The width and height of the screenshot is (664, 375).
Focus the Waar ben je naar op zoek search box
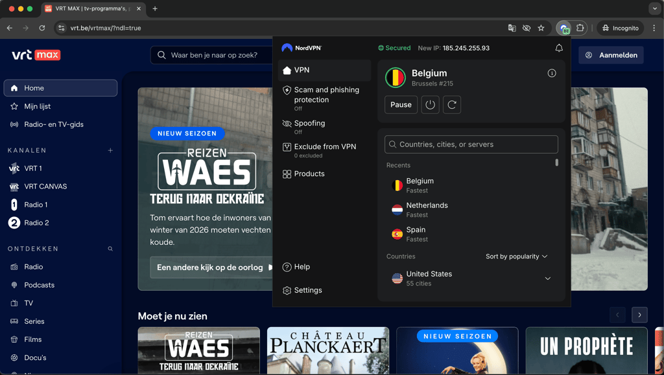click(212, 55)
